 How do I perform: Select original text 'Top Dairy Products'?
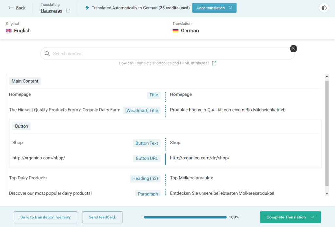pyautogui.click(x=28, y=178)
